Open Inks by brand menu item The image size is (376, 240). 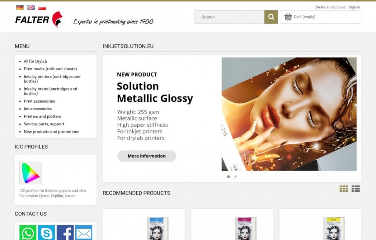(50, 91)
